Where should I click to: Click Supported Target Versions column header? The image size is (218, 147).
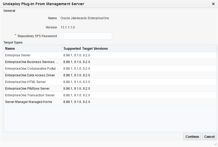86,48
